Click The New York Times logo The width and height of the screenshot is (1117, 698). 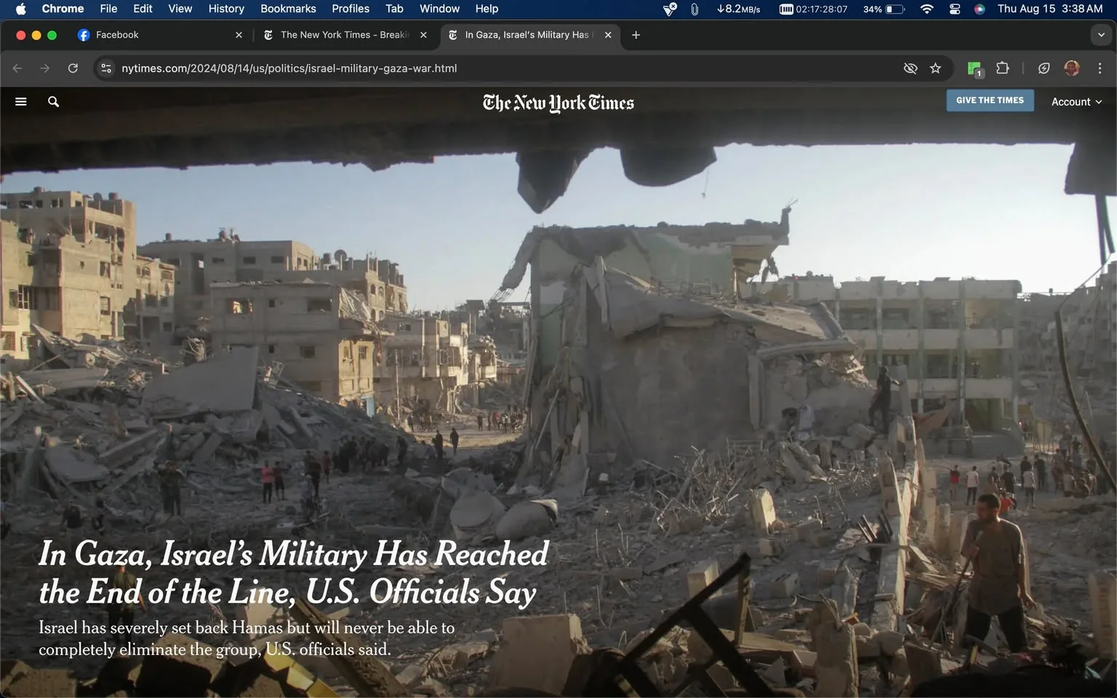[x=558, y=103]
